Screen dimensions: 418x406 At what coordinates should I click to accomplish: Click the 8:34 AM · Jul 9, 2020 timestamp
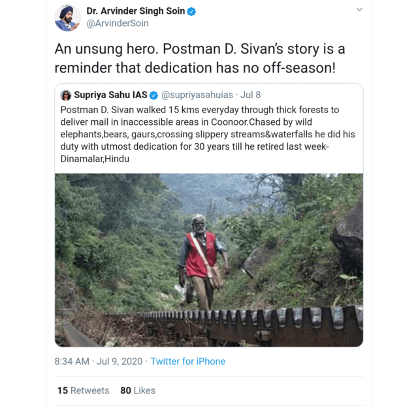pyautogui.click(x=99, y=361)
